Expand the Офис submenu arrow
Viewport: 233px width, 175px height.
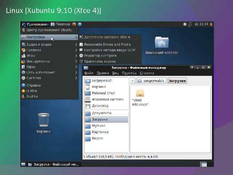click(x=76, y=67)
